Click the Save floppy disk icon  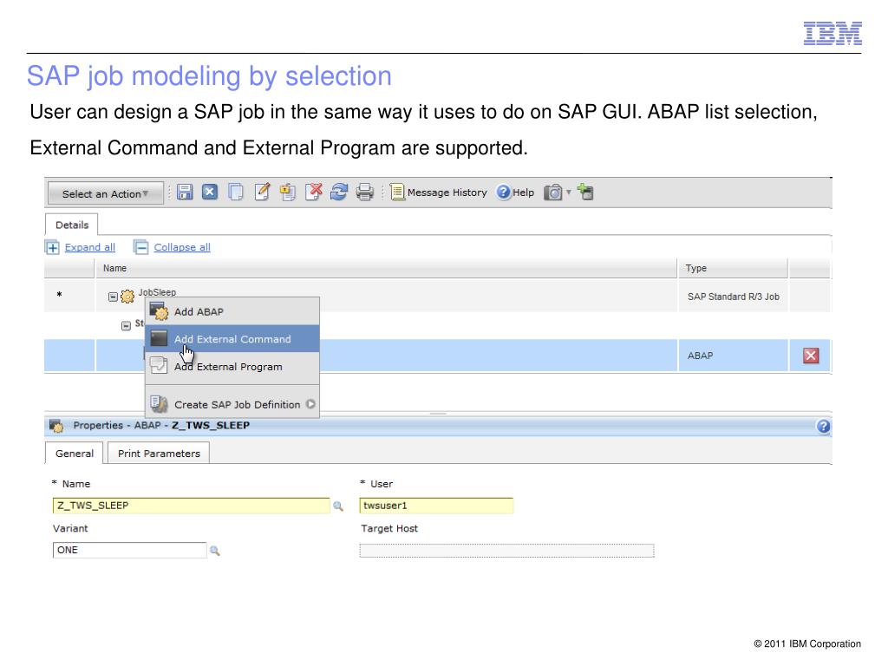click(185, 193)
